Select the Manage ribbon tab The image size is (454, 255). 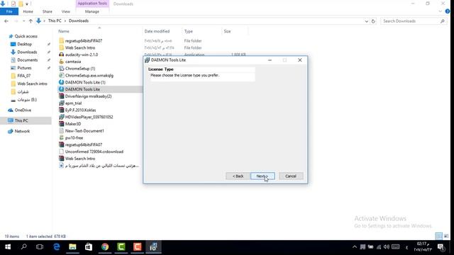pos(92,11)
